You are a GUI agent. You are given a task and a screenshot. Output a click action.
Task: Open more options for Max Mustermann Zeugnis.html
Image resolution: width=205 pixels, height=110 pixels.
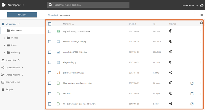coord(201,83)
